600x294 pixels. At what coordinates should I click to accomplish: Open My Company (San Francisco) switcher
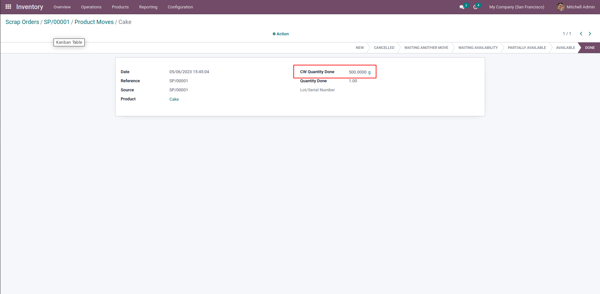tap(517, 7)
